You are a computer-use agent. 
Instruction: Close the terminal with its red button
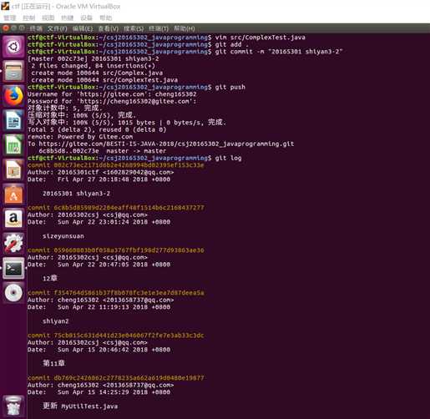(5, 28)
